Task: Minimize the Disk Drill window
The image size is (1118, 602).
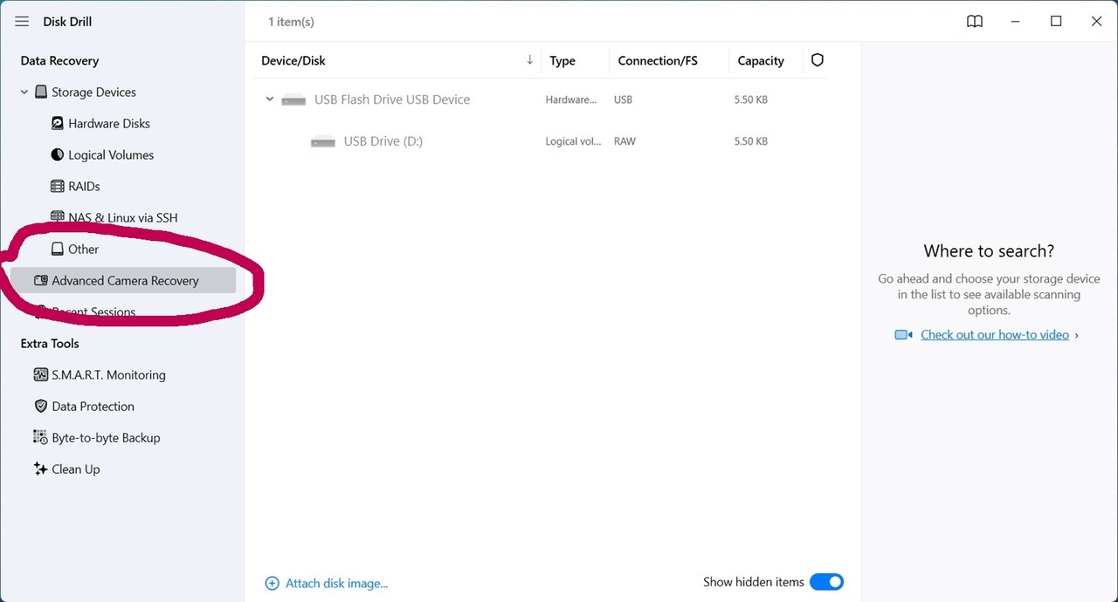Action: coord(1016,22)
